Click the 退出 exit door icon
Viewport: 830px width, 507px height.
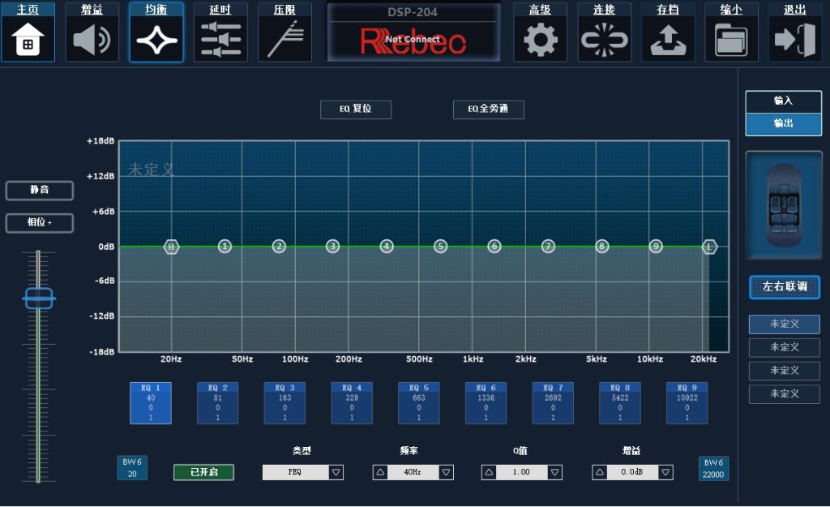pos(795,32)
